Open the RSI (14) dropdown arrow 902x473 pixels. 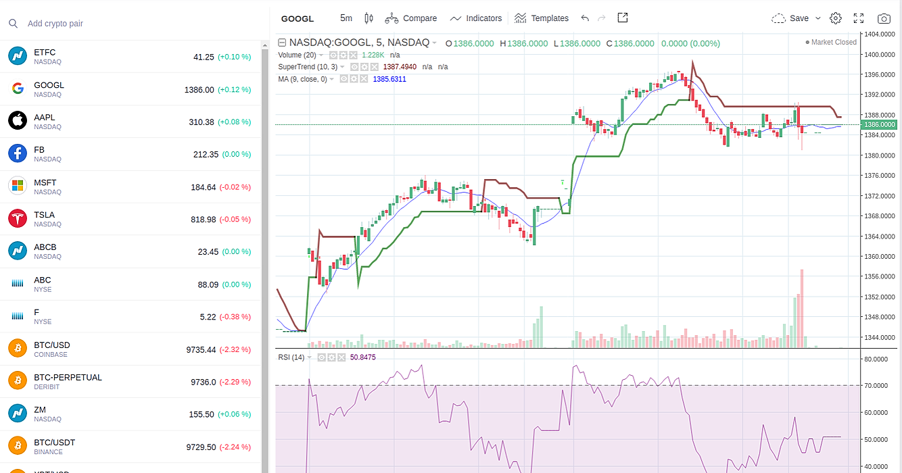(x=310, y=357)
